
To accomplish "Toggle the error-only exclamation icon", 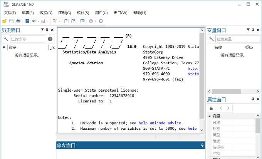I will (x=50, y=39).
